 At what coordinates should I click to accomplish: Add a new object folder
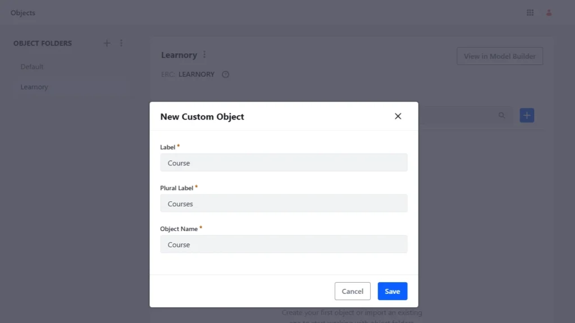coord(107,43)
